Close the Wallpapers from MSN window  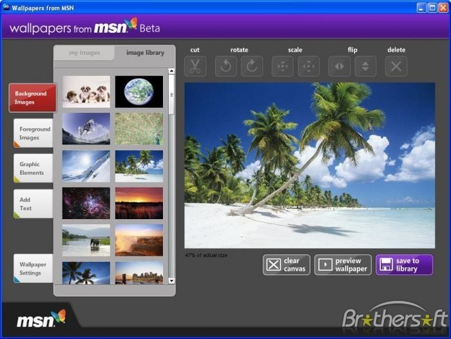443,8
